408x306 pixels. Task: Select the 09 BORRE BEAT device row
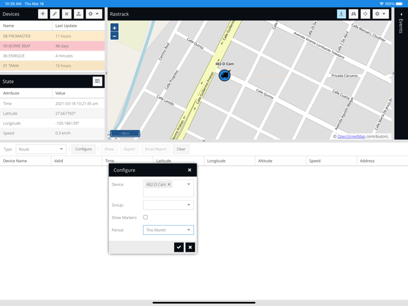52,46
